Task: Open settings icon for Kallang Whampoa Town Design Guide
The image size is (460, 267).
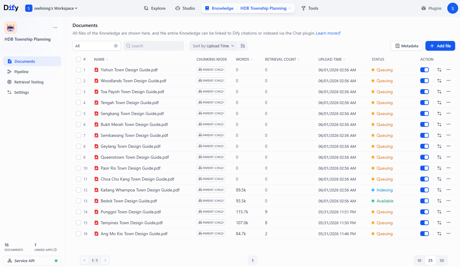Action: pyautogui.click(x=439, y=190)
